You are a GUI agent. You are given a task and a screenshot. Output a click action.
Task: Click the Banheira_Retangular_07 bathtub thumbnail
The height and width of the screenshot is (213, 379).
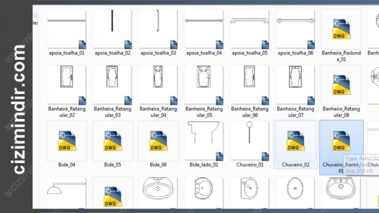pyautogui.click(x=295, y=85)
